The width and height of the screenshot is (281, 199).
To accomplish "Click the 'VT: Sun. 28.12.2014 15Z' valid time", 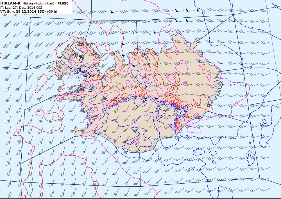I will 22,11.
